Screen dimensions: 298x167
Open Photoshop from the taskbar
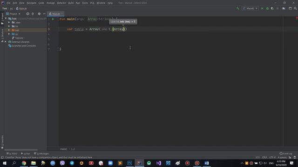tap(129, 163)
